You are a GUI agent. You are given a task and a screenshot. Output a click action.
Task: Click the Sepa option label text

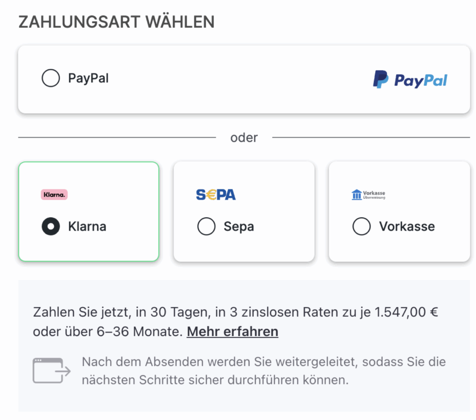239,226
